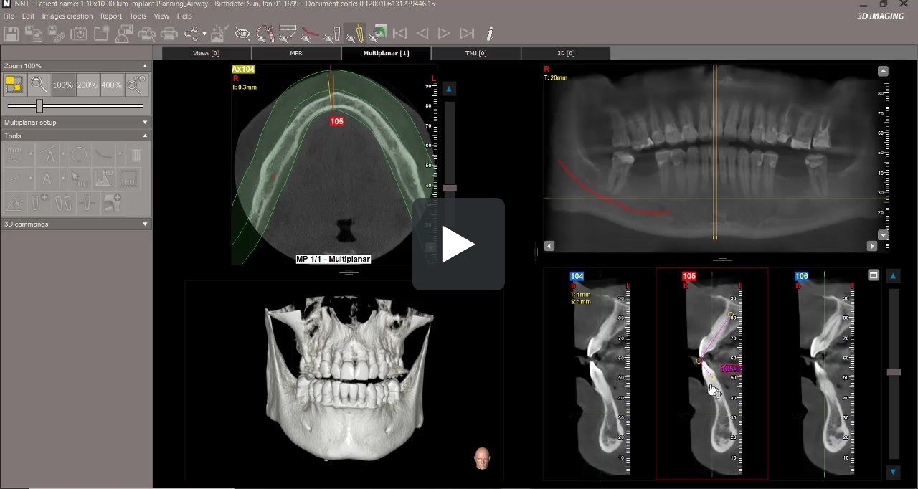The image size is (918, 489).
Task: Click the snapshot camera icon in the toolbar
Action: tap(78, 34)
